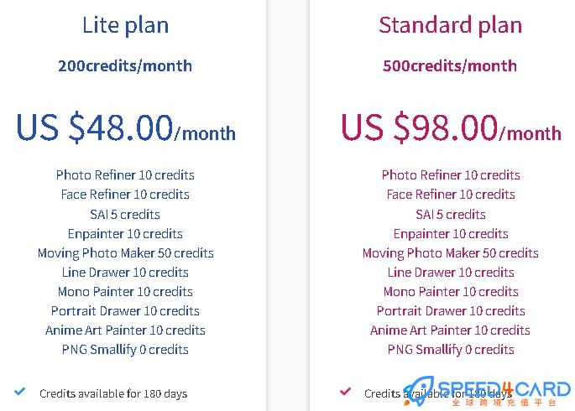The image size is (575, 411).
Task: Click Credits available for 180 days in Lite plan
Action: (113, 393)
